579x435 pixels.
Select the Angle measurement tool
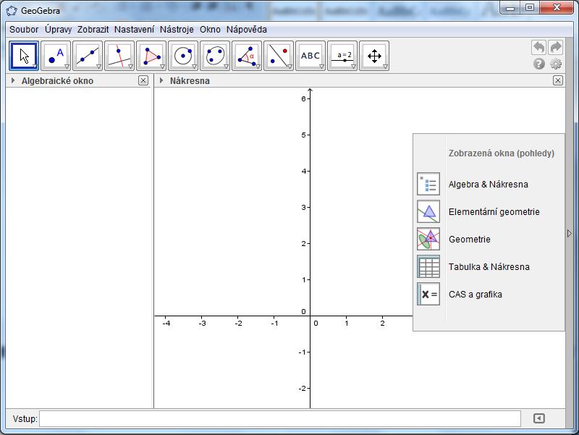click(x=247, y=56)
